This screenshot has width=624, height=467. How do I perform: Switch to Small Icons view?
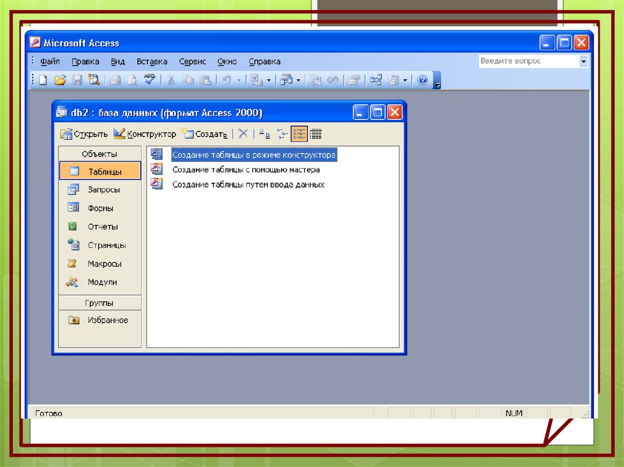tap(282, 134)
